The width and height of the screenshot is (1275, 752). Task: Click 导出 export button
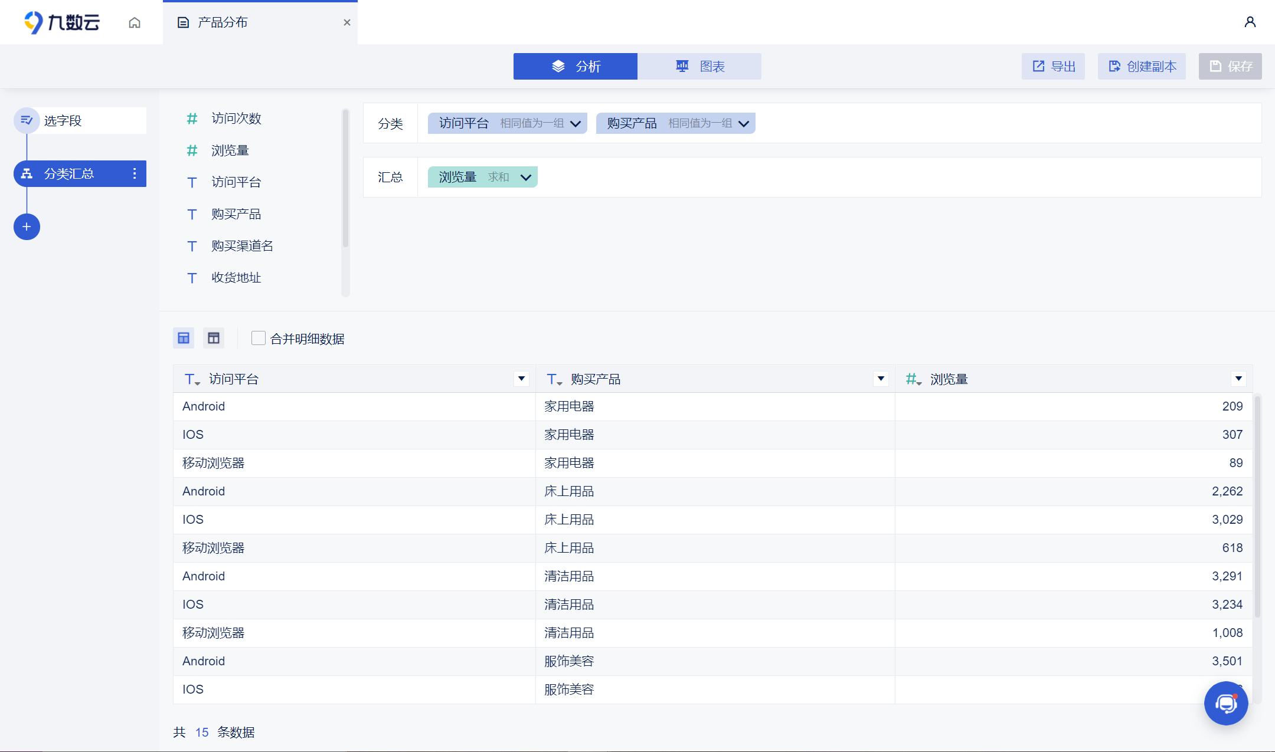pos(1054,66)
